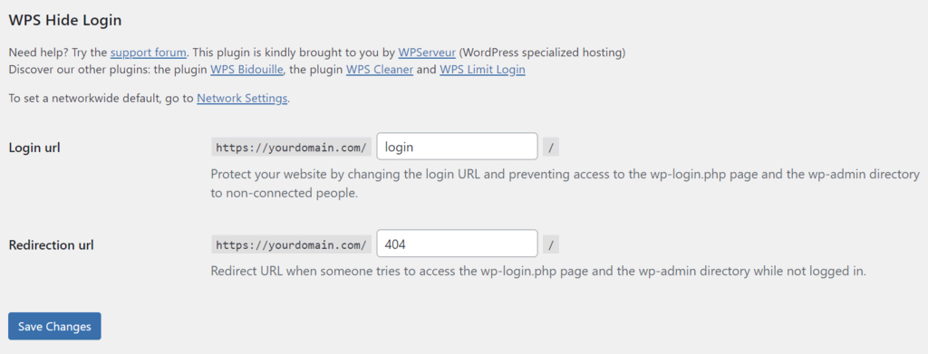928x354 pixels.
Task: Click the 'Redirection url' field label
Action: click(x=51, y=244)
